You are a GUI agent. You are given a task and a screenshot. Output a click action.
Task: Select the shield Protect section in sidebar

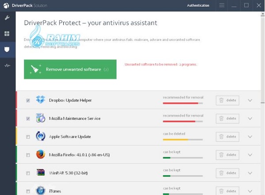click(x=7, y=50)
